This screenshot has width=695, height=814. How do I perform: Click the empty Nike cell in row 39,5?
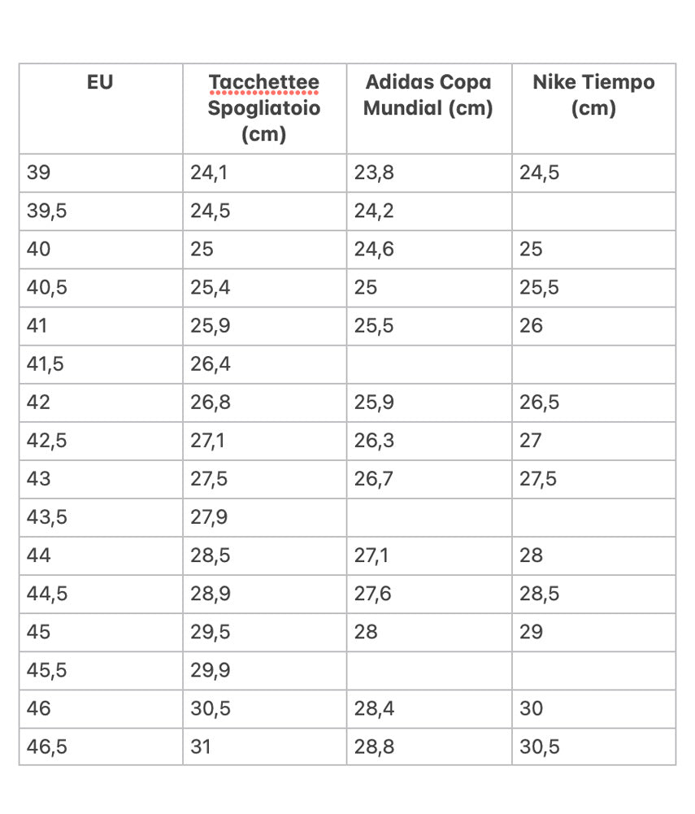coord(593,211)
